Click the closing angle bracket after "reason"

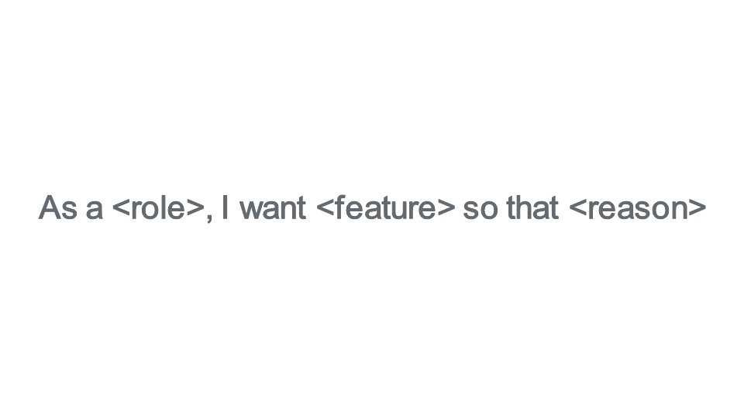coord(697,208)
